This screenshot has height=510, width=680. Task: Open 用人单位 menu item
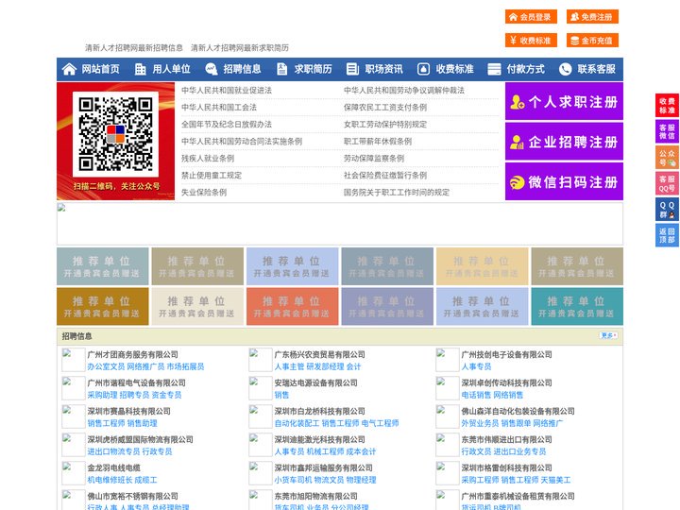171,69
